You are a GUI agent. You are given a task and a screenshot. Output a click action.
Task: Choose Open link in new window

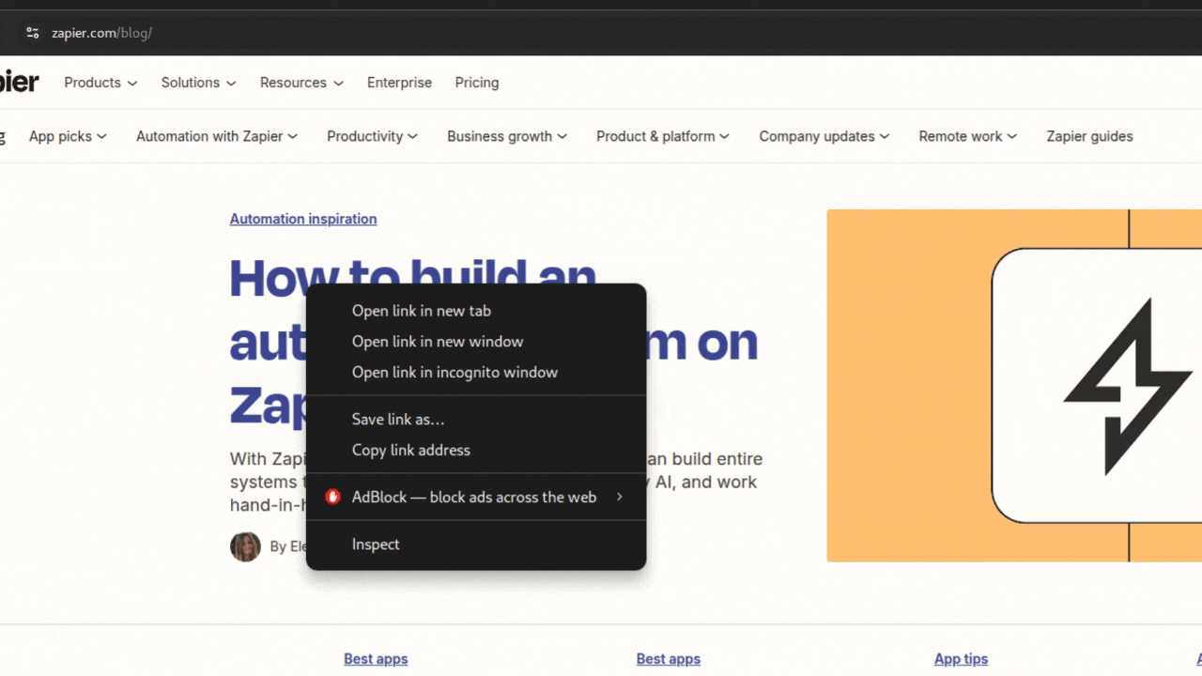click(x=476, y=342)
